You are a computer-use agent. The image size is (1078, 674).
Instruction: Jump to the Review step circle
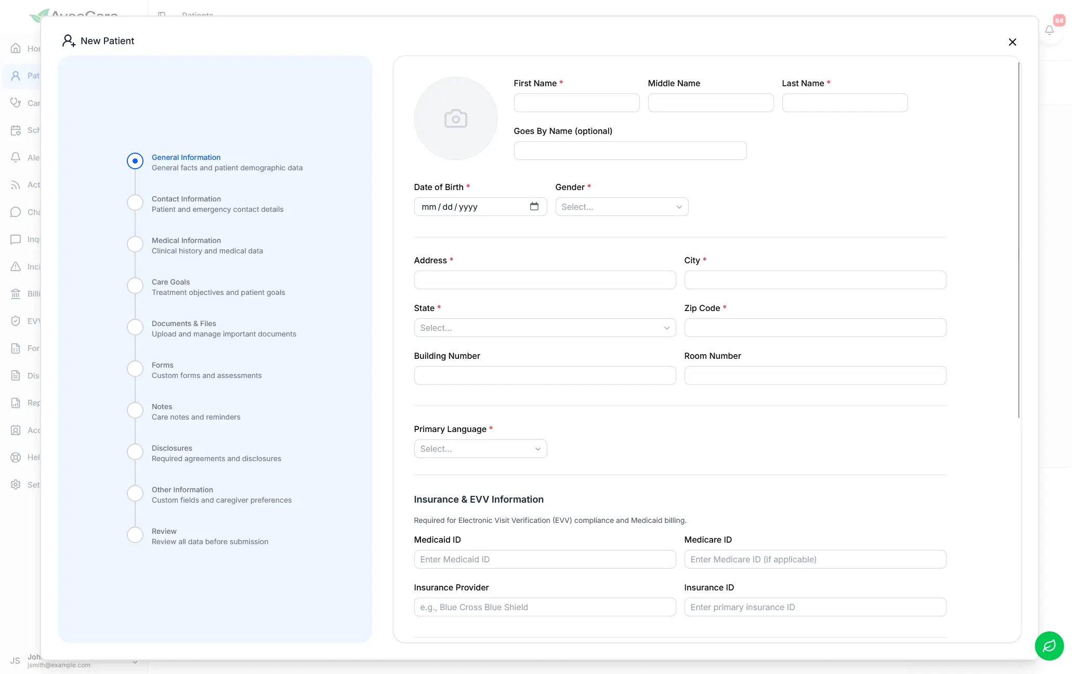click(135, 535)
